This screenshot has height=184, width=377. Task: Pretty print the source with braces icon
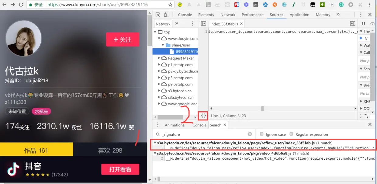pos(203,116)
